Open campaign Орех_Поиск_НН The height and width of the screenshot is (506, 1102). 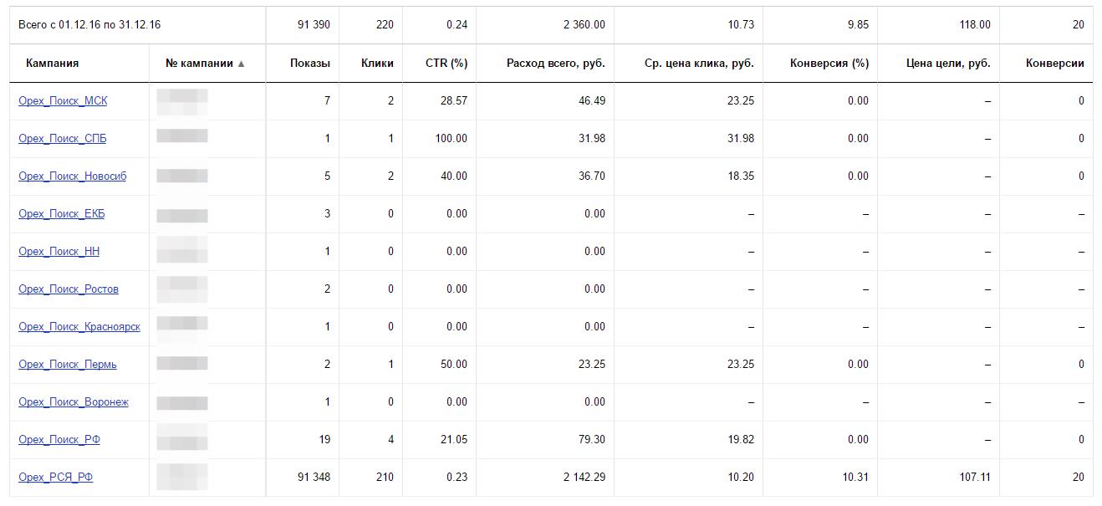[59, 252]
